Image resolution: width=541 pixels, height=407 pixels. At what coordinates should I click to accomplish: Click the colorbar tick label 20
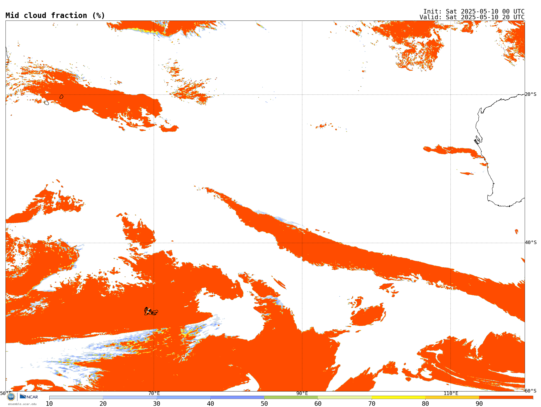[x=103, y=403]
